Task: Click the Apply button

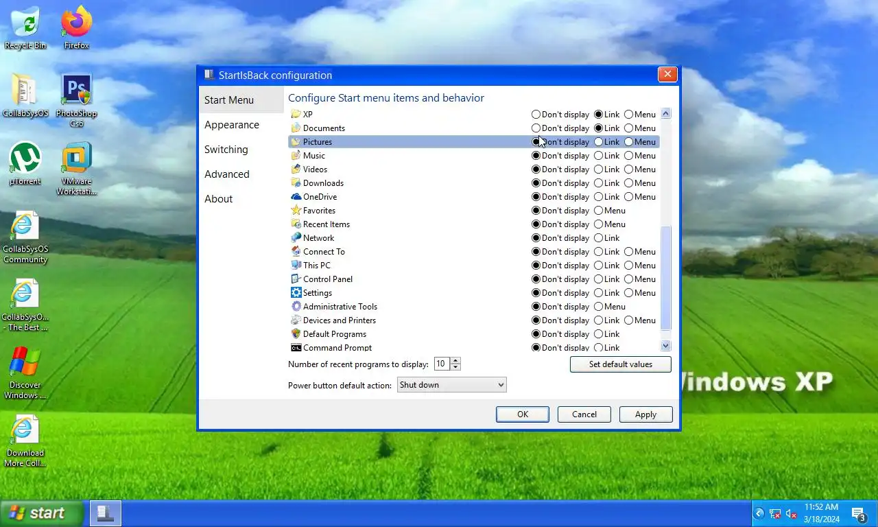Action: (646, 414)
